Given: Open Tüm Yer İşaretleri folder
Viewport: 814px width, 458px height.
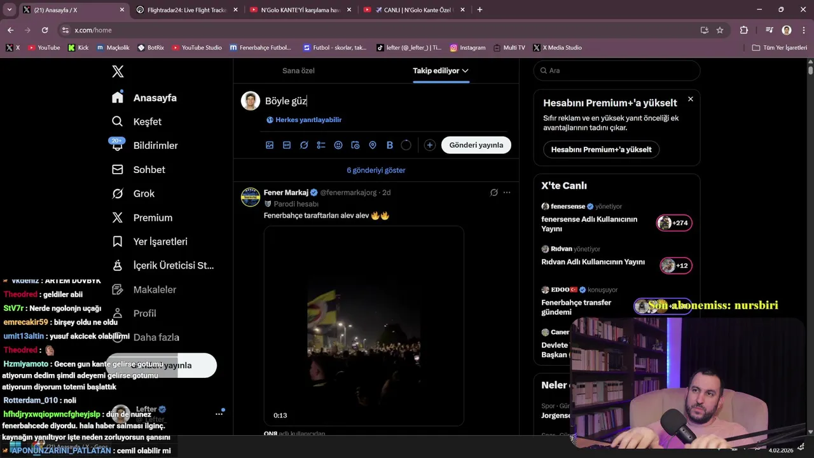Looking at the screenshot, I should [779, 48].
